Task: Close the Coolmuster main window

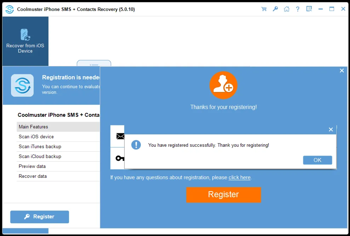Action: coord(343,9)
